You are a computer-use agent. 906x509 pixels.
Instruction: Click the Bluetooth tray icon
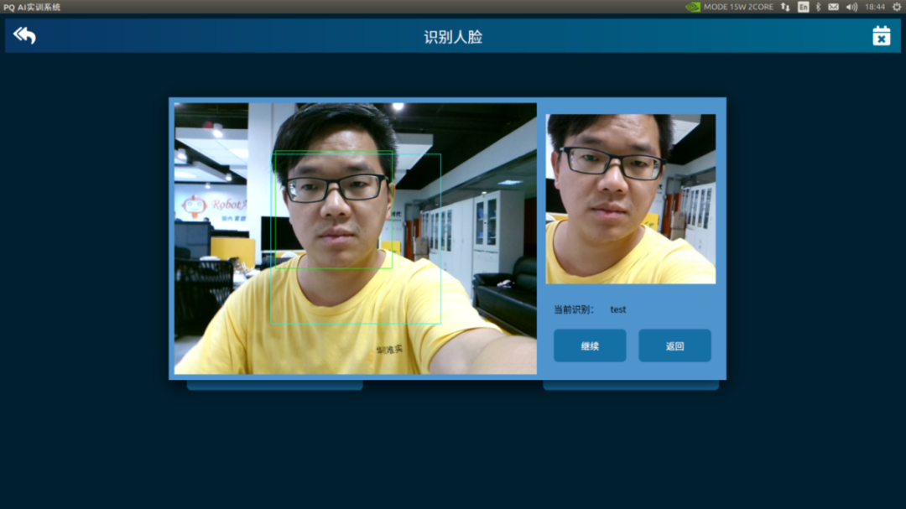pyautogui.click(x=818, y=7)
